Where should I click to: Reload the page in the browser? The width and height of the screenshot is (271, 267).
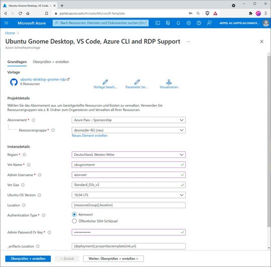(20, 14)
